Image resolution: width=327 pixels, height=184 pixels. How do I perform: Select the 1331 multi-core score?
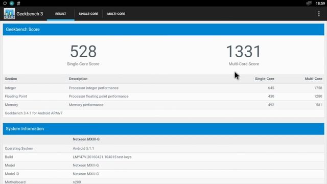244,51
